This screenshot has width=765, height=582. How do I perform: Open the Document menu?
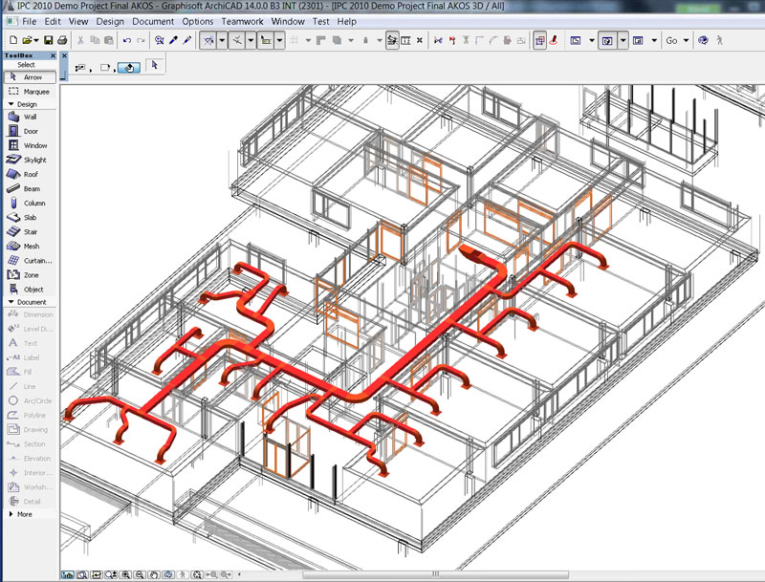153,21
